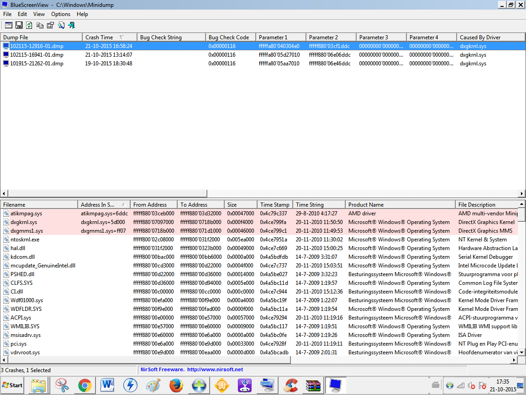Open the Help menu

coord(82,14)
